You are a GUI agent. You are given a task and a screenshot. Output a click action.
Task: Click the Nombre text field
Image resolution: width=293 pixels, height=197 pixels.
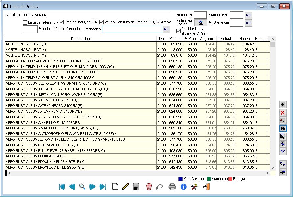pyautogui.click(x=96, y=15)
